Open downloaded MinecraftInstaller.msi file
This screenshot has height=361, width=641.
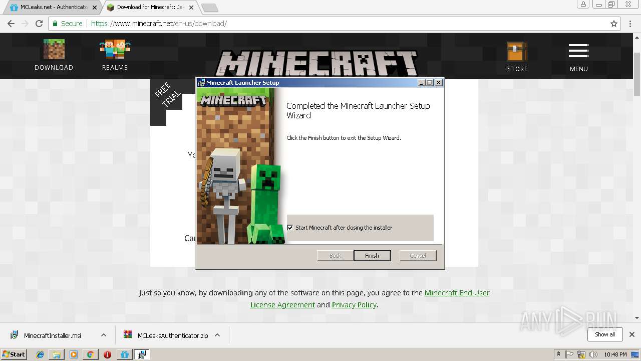pos(53,335)
